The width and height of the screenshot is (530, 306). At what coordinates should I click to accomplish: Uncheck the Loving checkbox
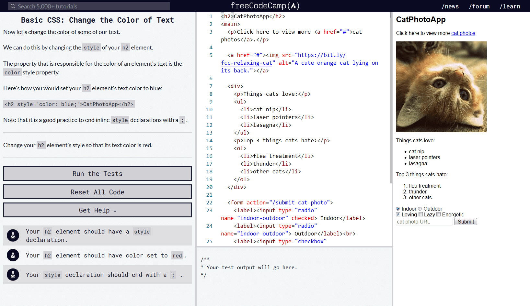398,214
